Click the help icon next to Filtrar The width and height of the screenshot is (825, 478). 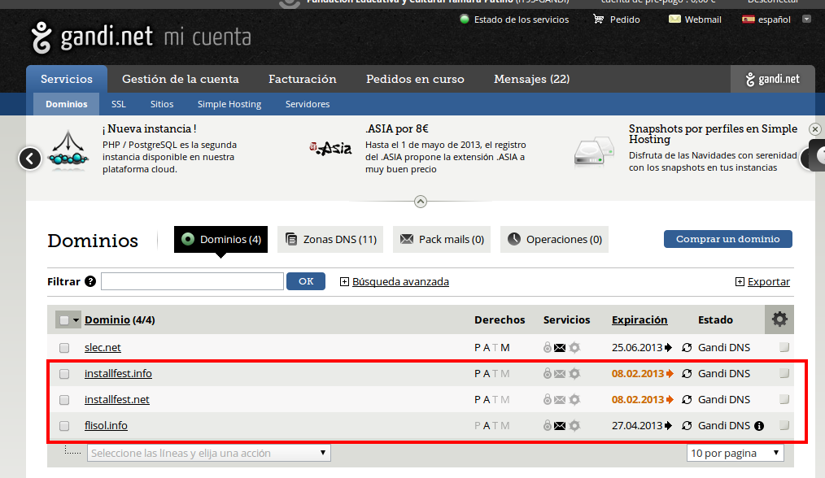point(90,282)
